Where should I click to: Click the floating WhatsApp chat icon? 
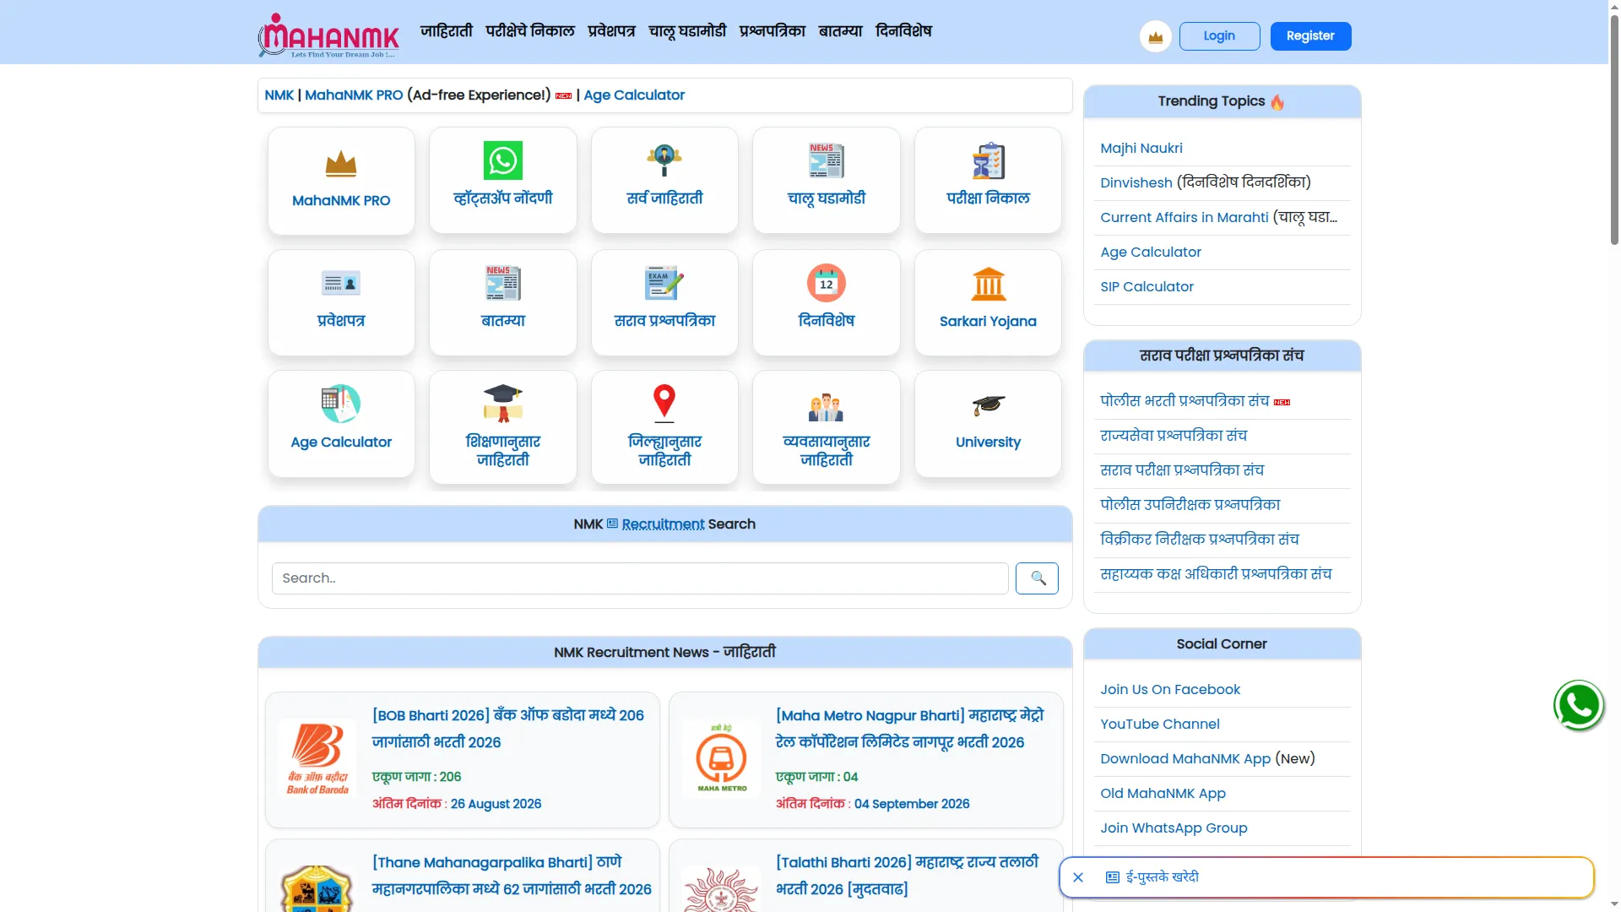(1578, 705)
